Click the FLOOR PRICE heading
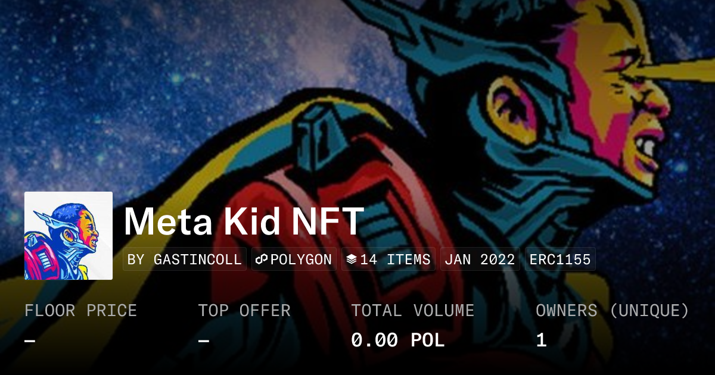This screenshot has height=375, width=715. tap(80, 311)
